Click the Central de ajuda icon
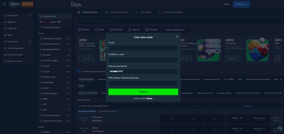The height and width of the screenshot is (134, 284). coord(5,55)
